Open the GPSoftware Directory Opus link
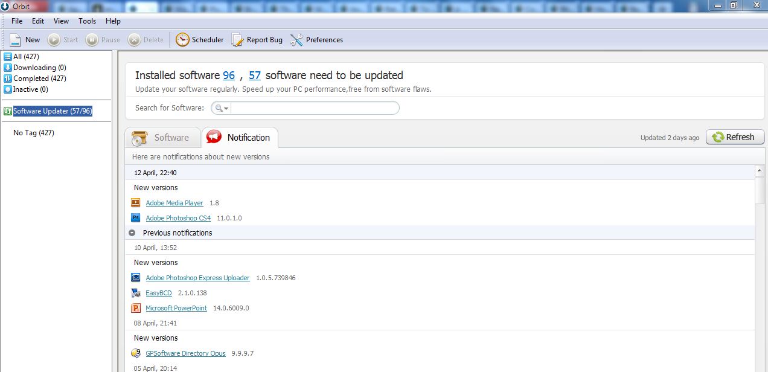The height and width of the screenshot is (372, 768). [x=185, y=353]
